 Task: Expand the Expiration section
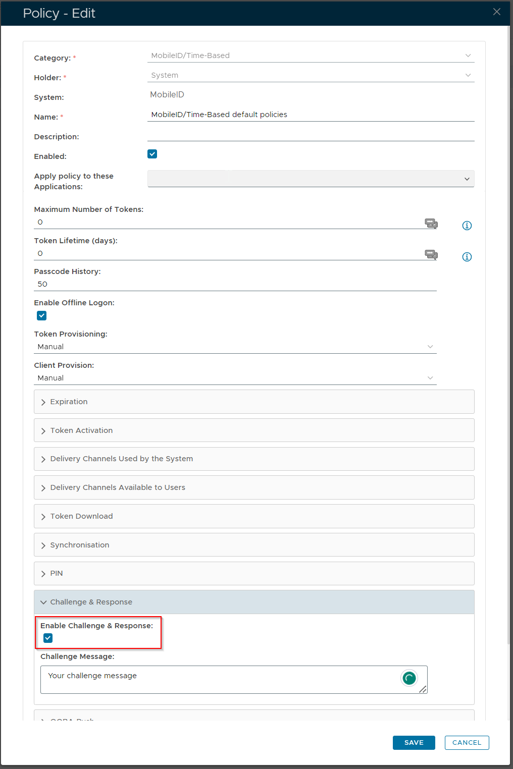[69, 402]
